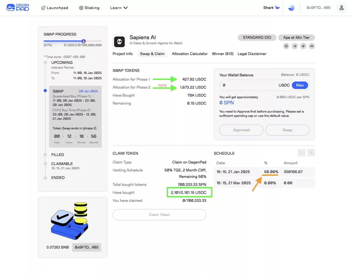
Task: Click the Swap button
Action: click(287, 130)
